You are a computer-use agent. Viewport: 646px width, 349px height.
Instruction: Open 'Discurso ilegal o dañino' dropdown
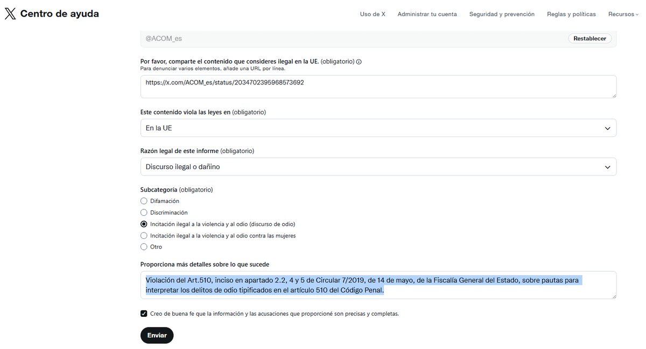[378, 166]
